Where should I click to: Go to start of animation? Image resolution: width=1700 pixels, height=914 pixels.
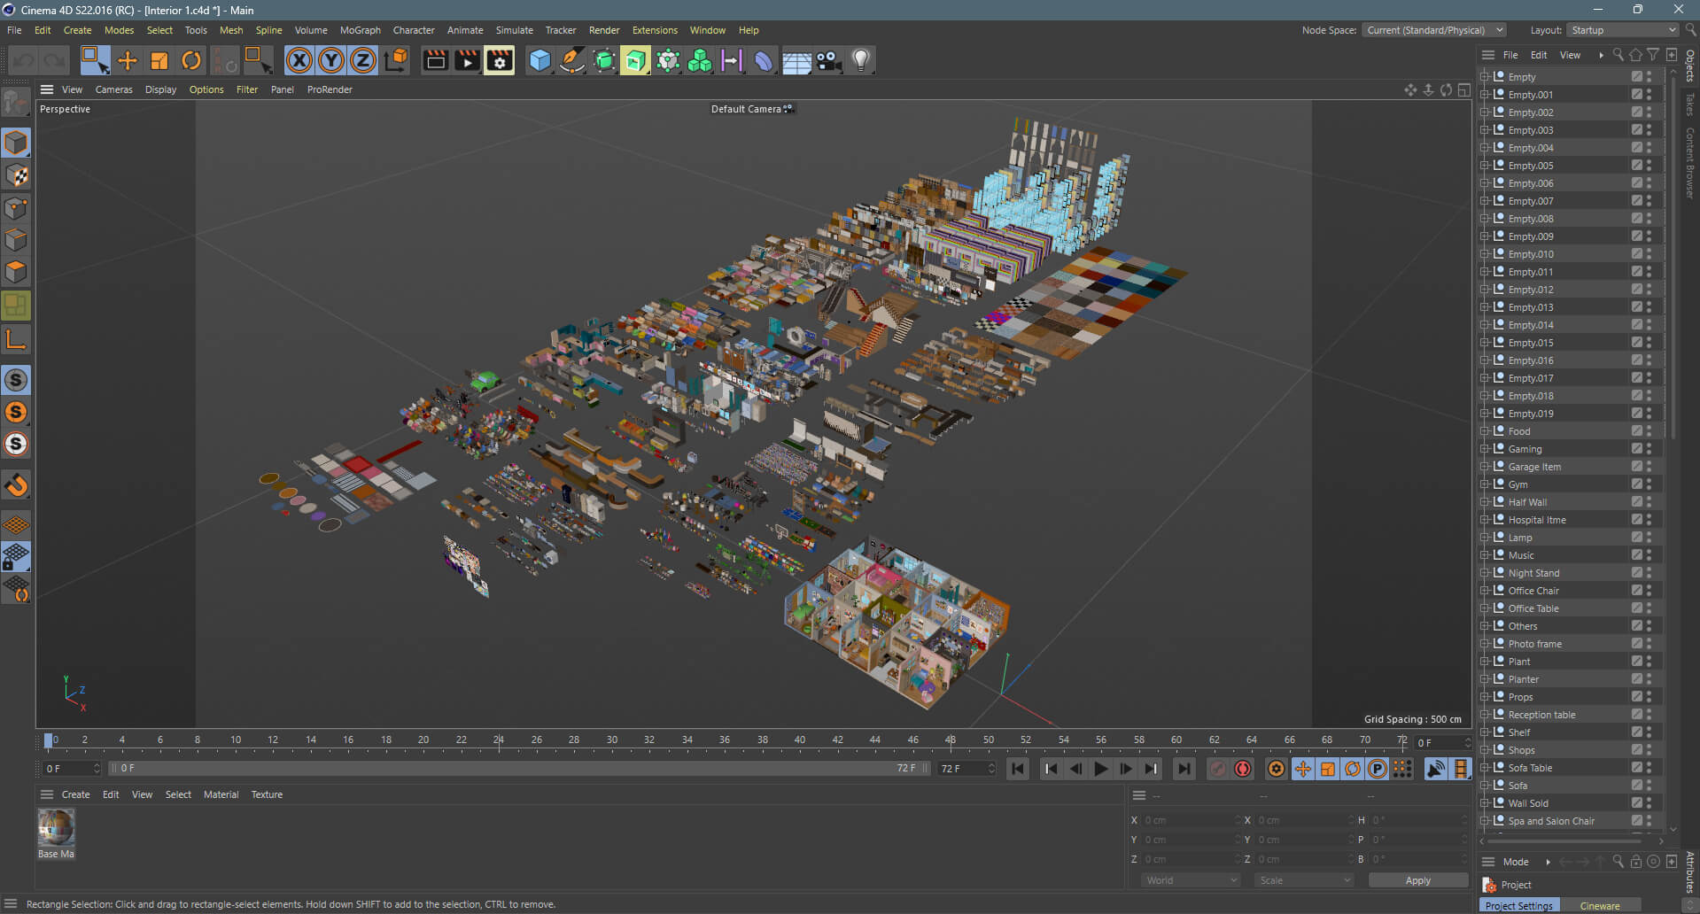pyautogui.click(x=1018, y=769)
